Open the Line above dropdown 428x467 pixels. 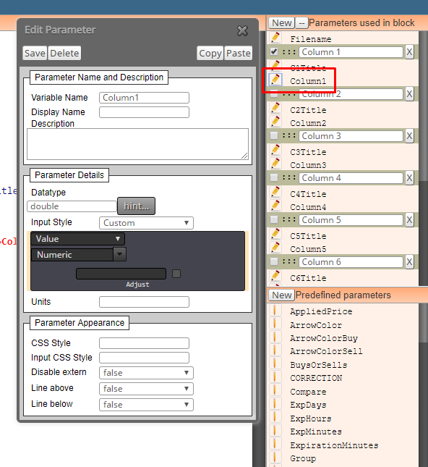point(146,389)
